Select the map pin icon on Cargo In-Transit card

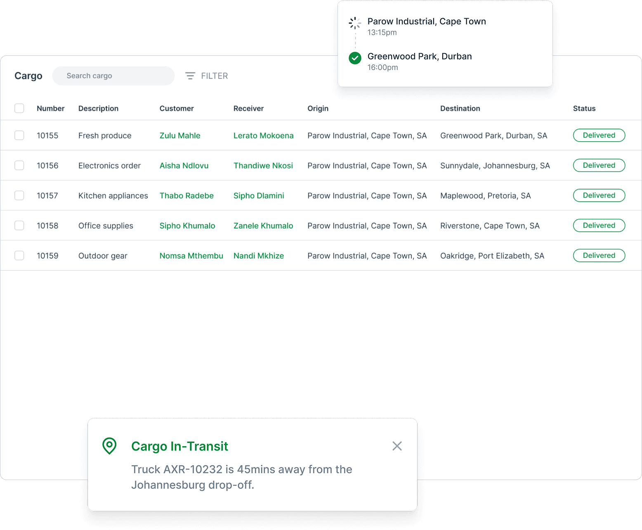(109, 446)
